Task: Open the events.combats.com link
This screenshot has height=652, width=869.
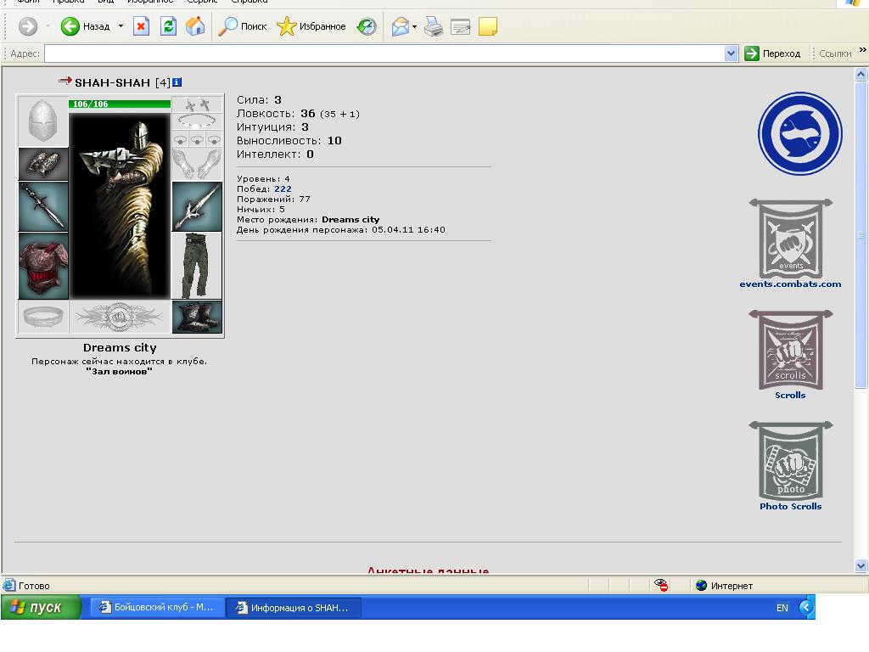Action: click(790, 284)
